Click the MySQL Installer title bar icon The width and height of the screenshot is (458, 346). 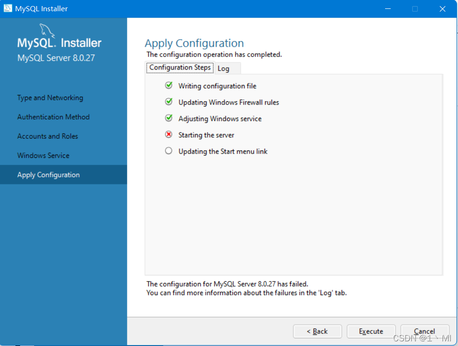pos(8,8)
